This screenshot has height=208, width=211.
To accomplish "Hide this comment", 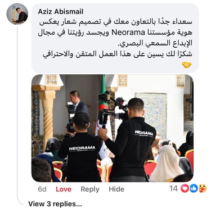I will 116,189.
